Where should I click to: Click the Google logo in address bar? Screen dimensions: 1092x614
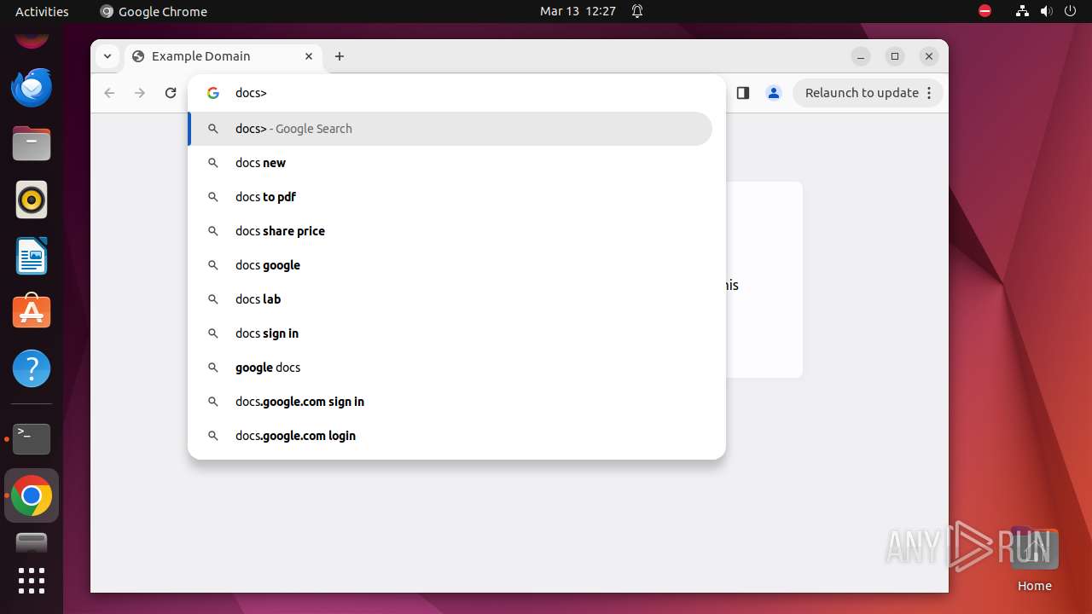[x=213, y=93]
